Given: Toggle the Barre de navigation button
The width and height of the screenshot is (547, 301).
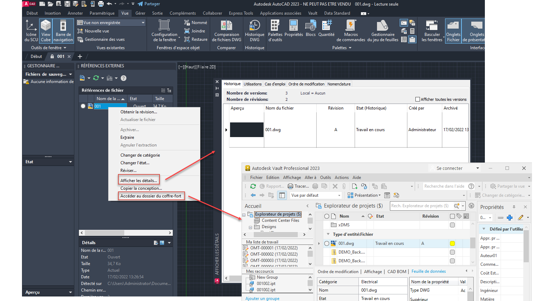Looking at the screenshot, I should [x=63, y=31].
